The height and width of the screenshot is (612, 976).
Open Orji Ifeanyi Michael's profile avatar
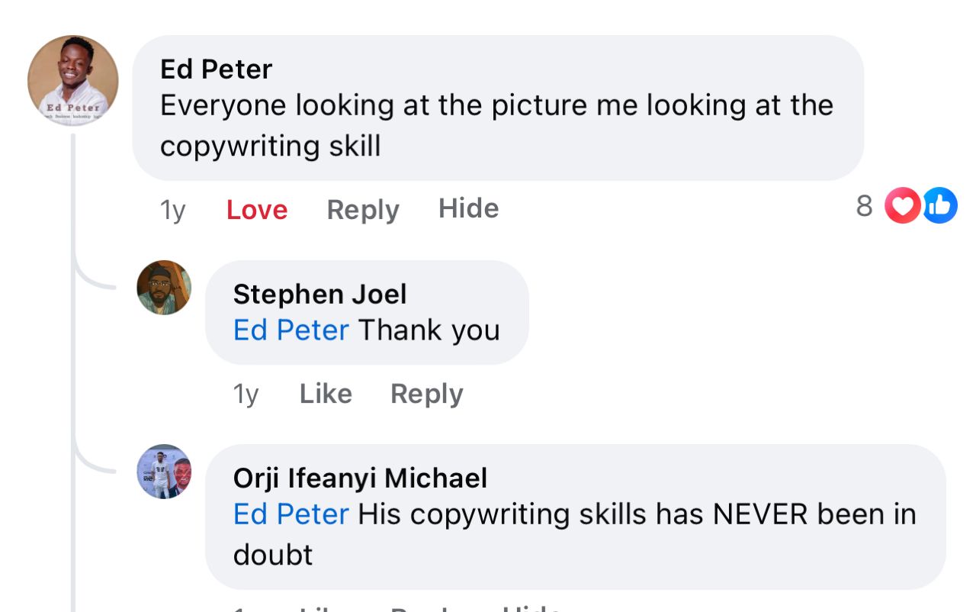point(164,472)
